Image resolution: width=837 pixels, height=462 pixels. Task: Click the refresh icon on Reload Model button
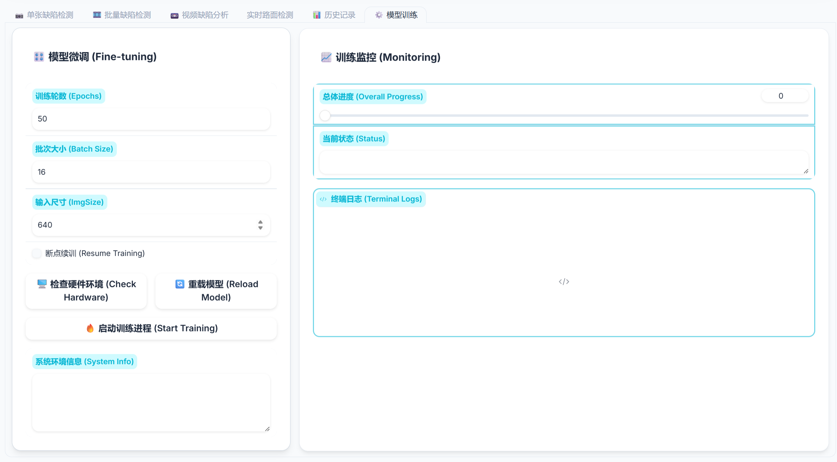click(x=180, y=284)
